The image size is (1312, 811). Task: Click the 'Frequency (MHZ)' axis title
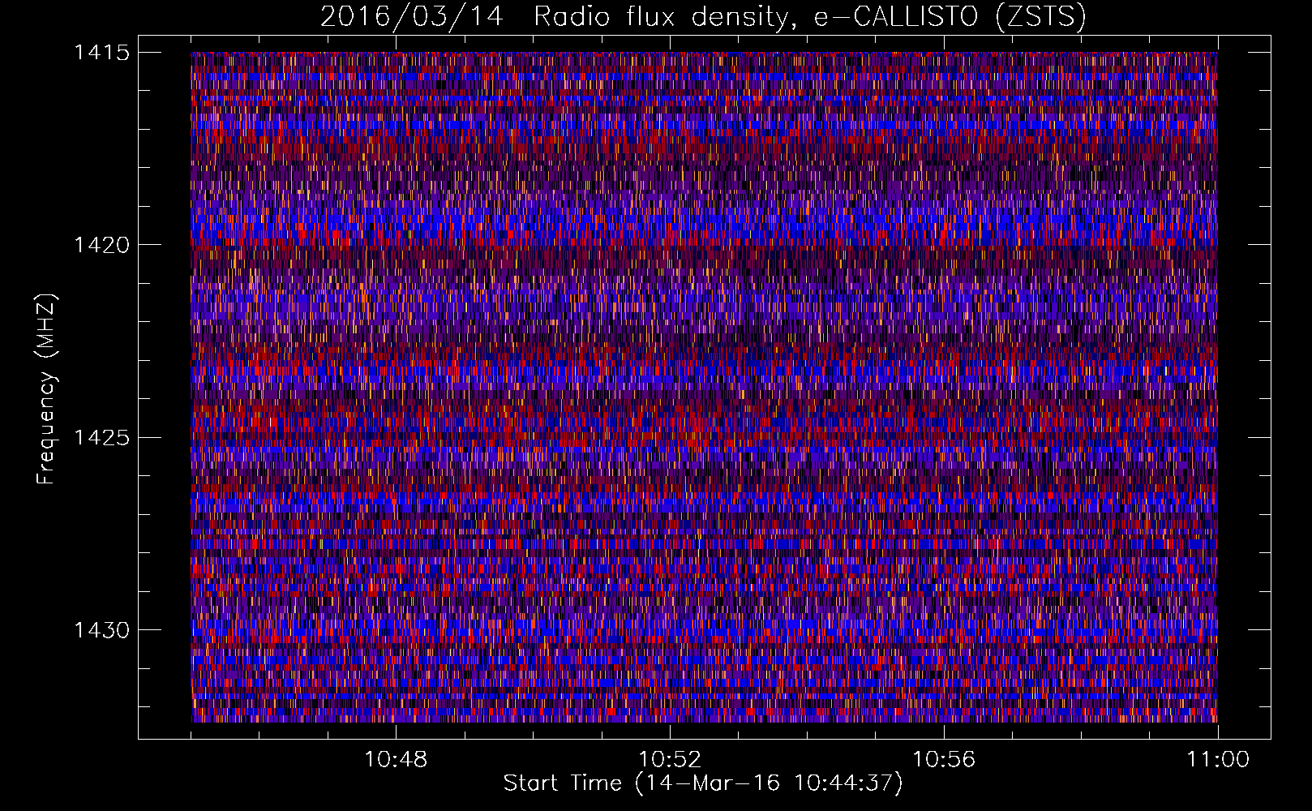pos(46,389)
